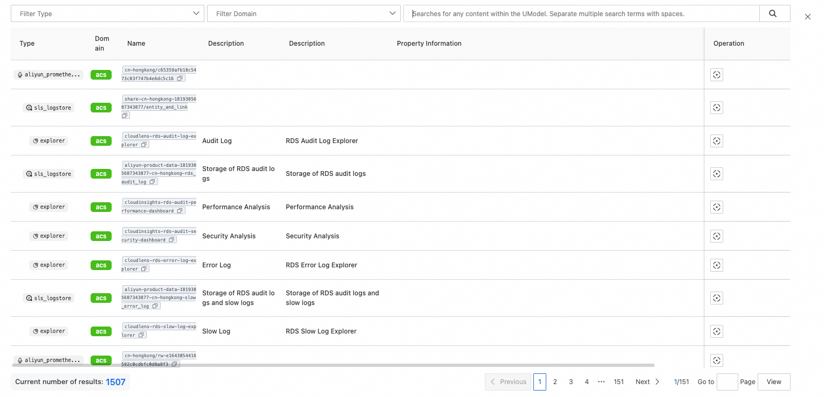Screen dimensions: 824x397
Task: Copy the cloudlens-rds-error-log-explorer name
Action: point(144,269)
